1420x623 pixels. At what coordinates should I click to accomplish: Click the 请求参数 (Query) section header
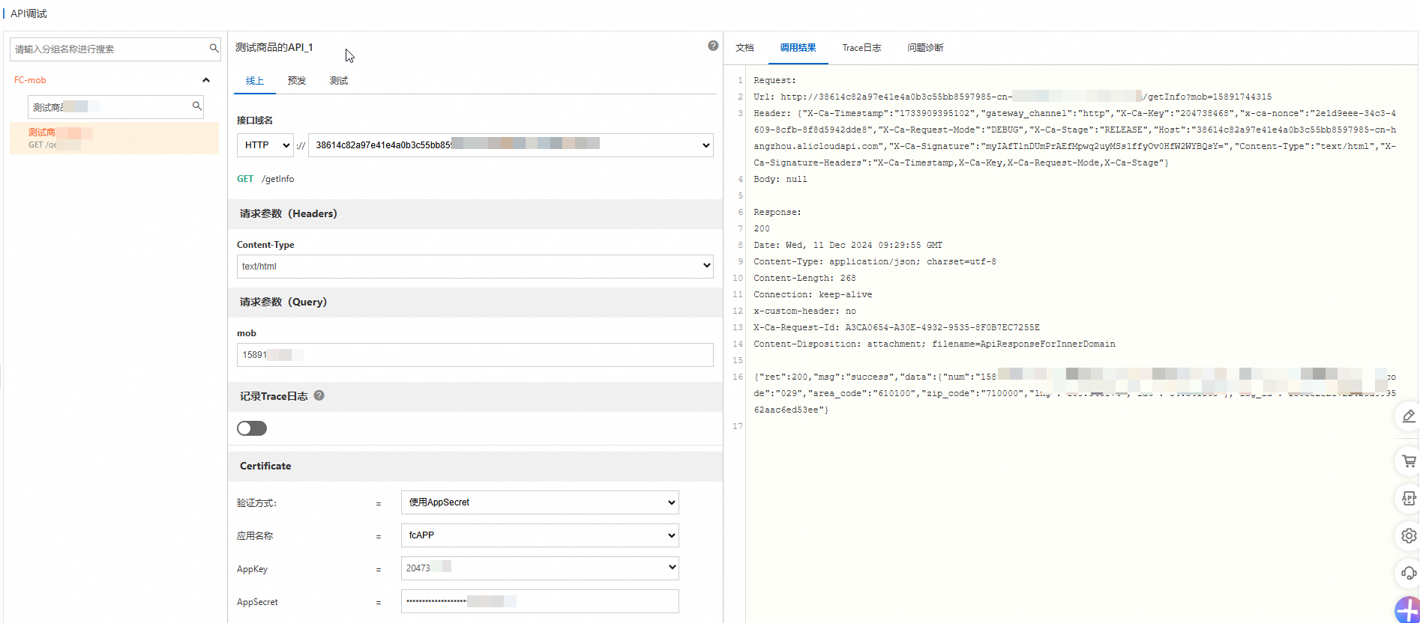[475, 303]
